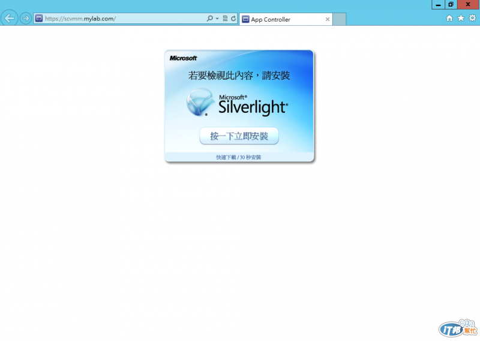Click the 若要檢視此內容，請安裝 heading
This screenshot has width=480, height=341.
click(239, 76)
